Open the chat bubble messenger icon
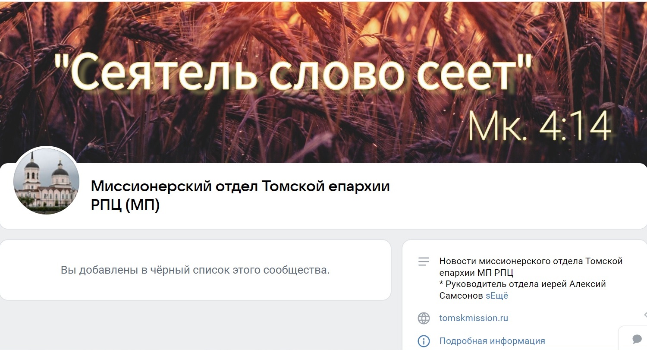This screenshot has width=647, height=350. coord(637,338)
